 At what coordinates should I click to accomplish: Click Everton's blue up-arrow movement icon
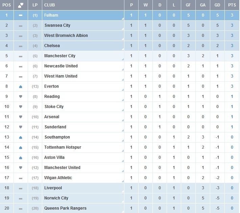click(21, 87)
